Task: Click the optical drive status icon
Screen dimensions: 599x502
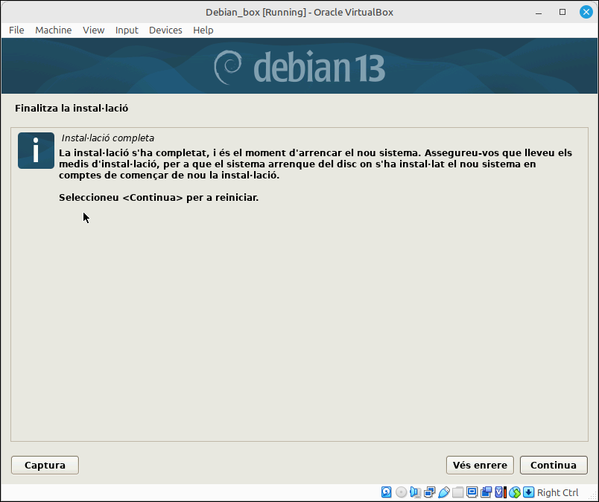Action: (x=401, y=492)
